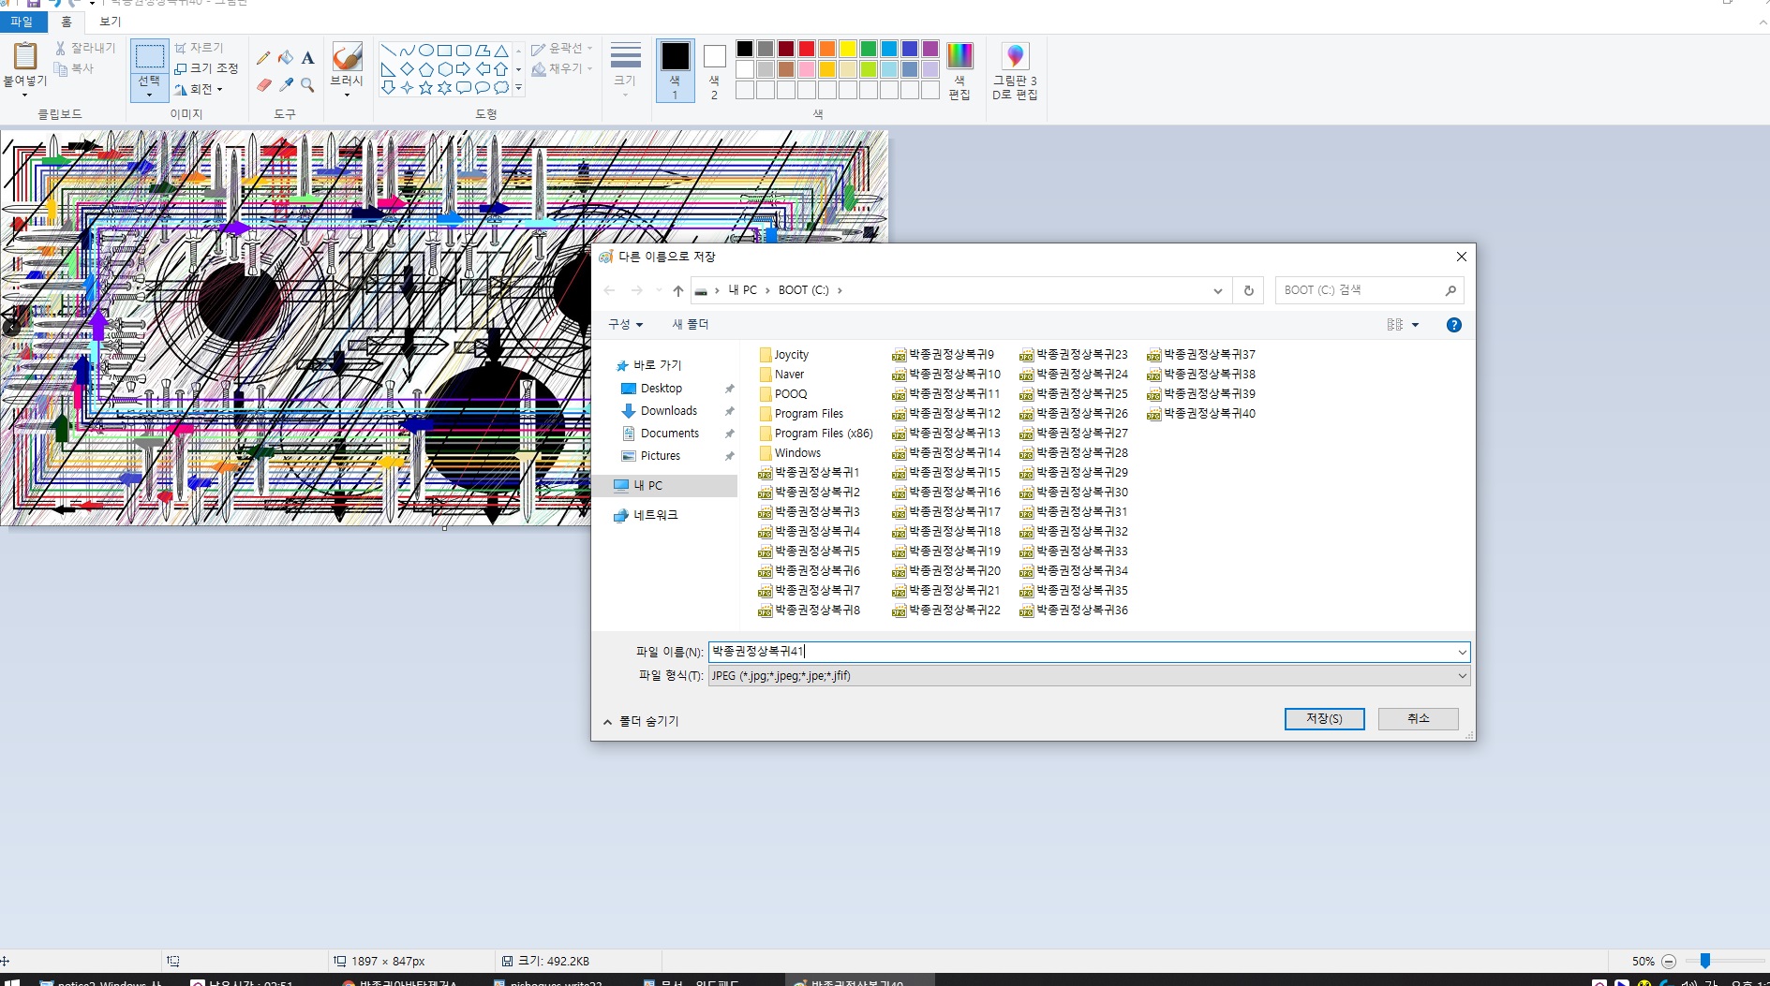The image size is (1770, 986).
Task: Open the file type (파일 형식) dropdown
Action: pos(1462,676)
